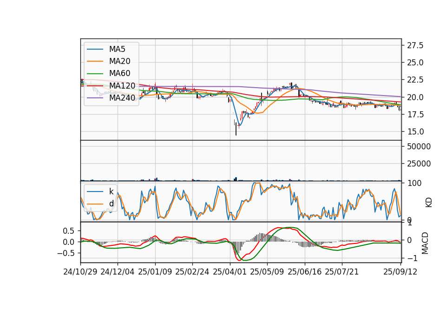
Task: Click the 25000 volume axis tick
Action: click(419, 164)
